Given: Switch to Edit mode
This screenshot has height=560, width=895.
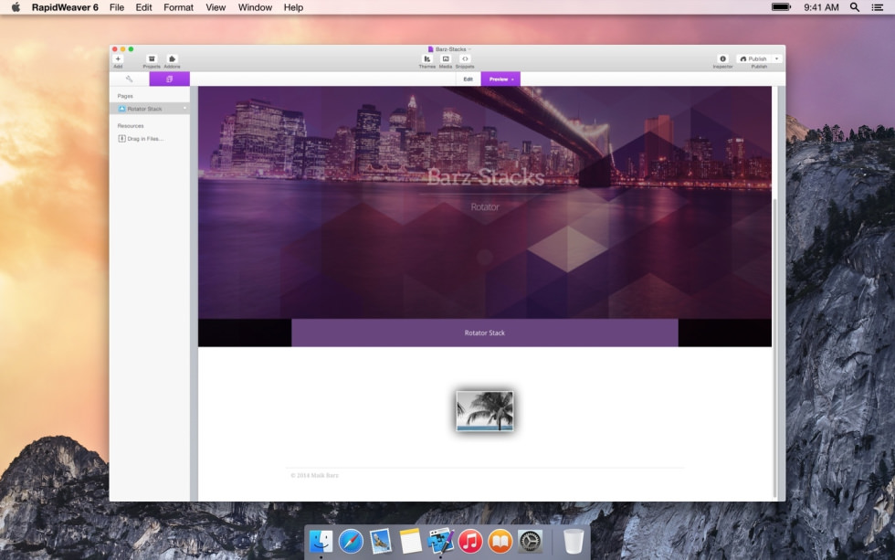Looking at the screenshot, I should pos(468,79).
